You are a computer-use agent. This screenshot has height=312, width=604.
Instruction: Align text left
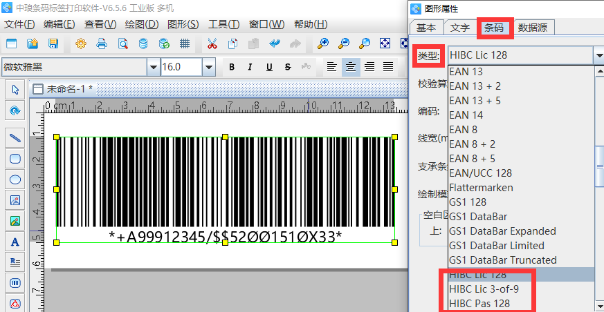pos(331,67)
